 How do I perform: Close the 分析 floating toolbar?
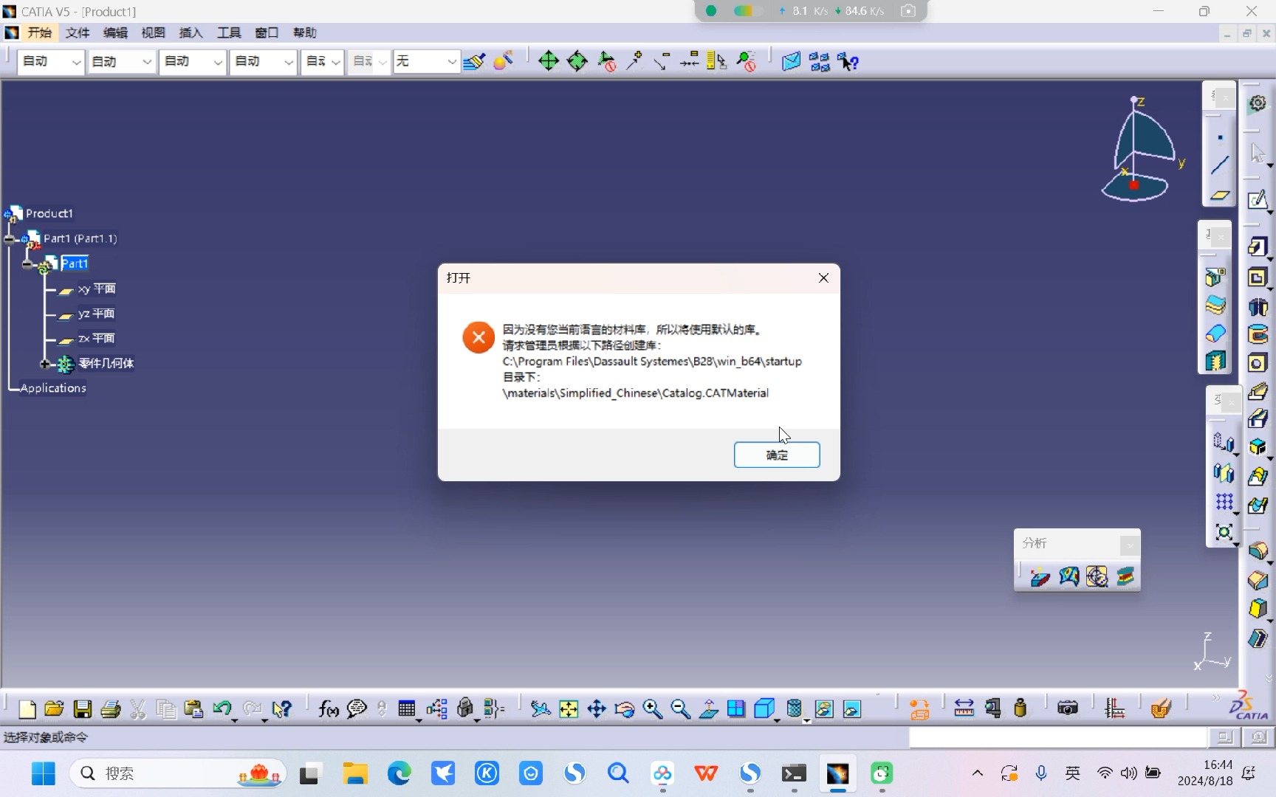coord(1129,545)
